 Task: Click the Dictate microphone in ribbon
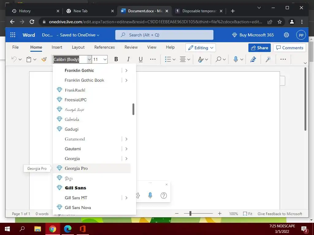pos(236,59)
